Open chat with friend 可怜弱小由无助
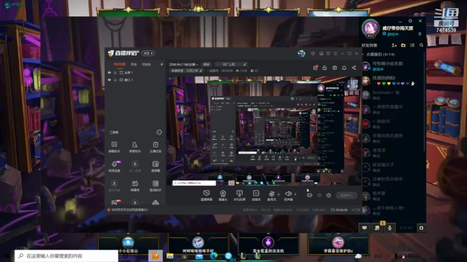467x262 pixels. click(x=392, y=66)
